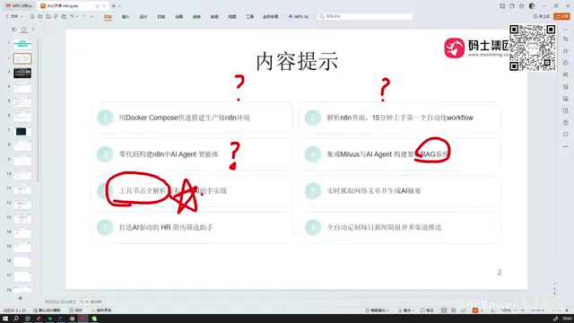
Task: Click the orange 分享 share button
Action: click(x=562, y=16)
